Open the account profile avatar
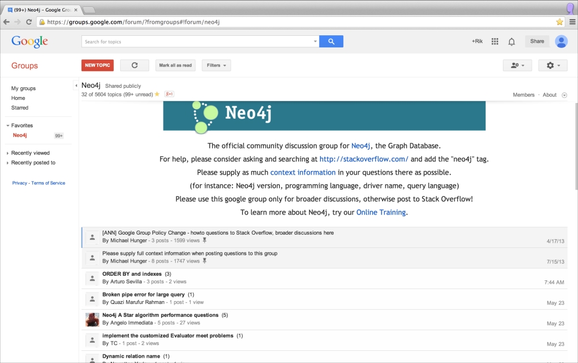 pos(561,41)
